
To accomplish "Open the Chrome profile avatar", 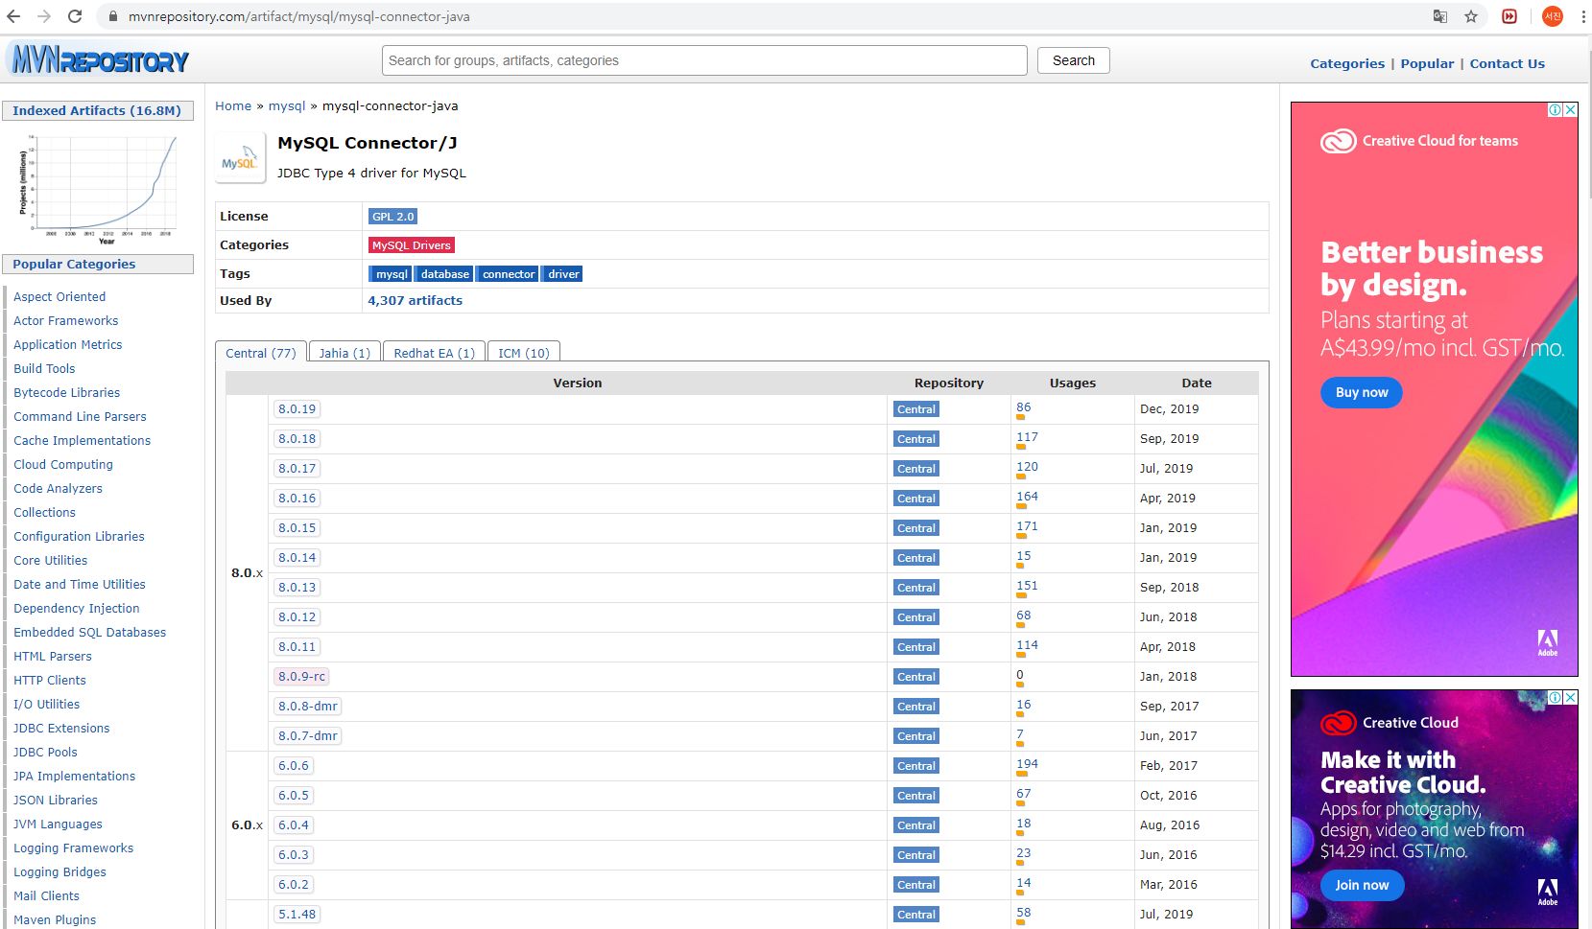I will tap(1553, 16).
